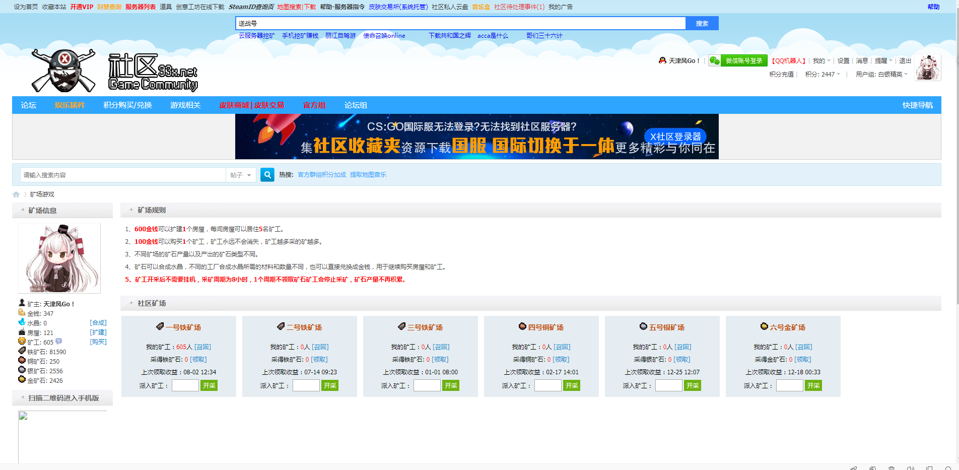The width and height of the screenshot is (959, 470).
Task: Click the WeChat icon on 微信账号登录 button
Action: (x=715, y=60)
